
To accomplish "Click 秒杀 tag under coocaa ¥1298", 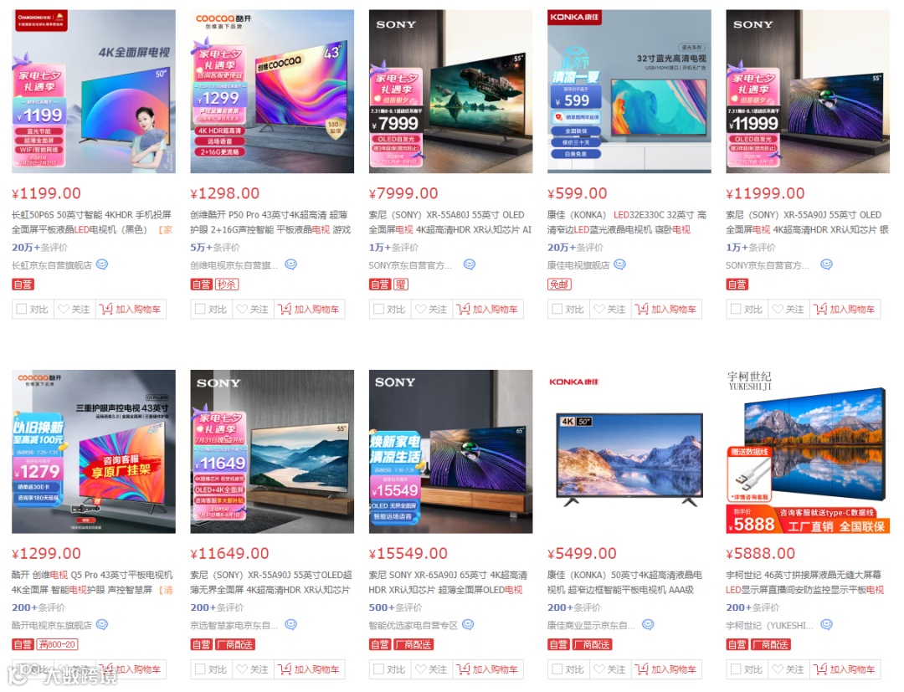I will coord(227,284).
